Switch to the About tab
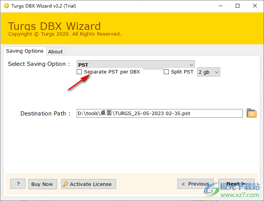The image size is (264, 201). (x=55, y=51)
